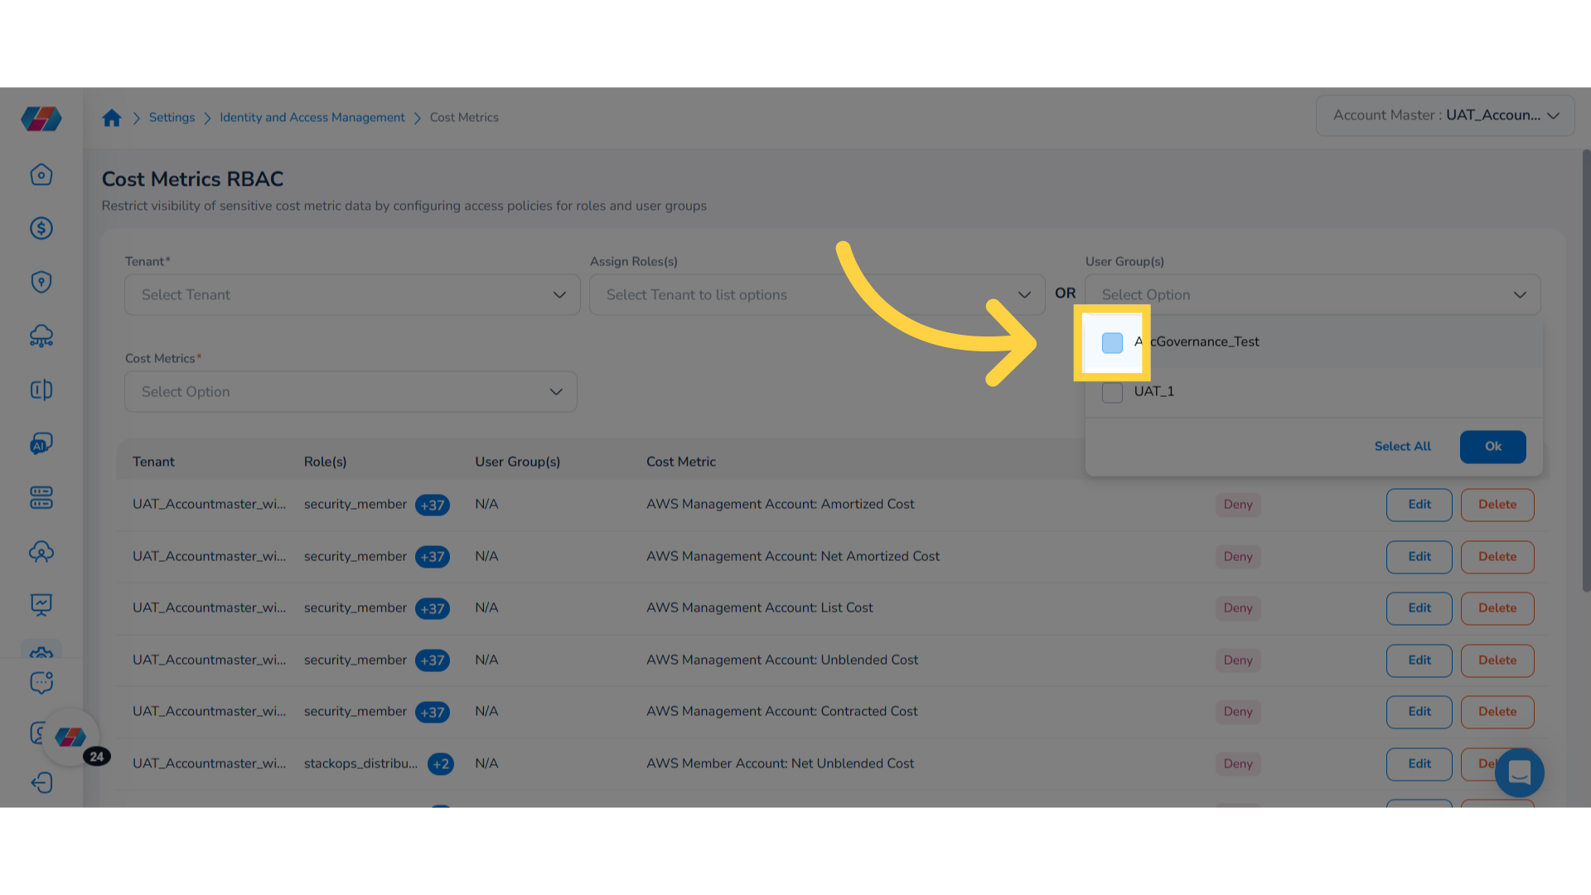This screenshot has width=1591, height=895.
Task: Confirm selection with Ok button
Action: (1492, 447)
